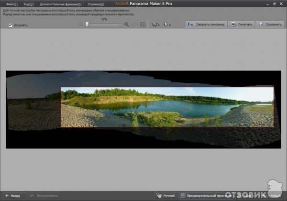Click the zoom out magnifier icon
Viewport: 287px width, 201px height.
[81, 24]
